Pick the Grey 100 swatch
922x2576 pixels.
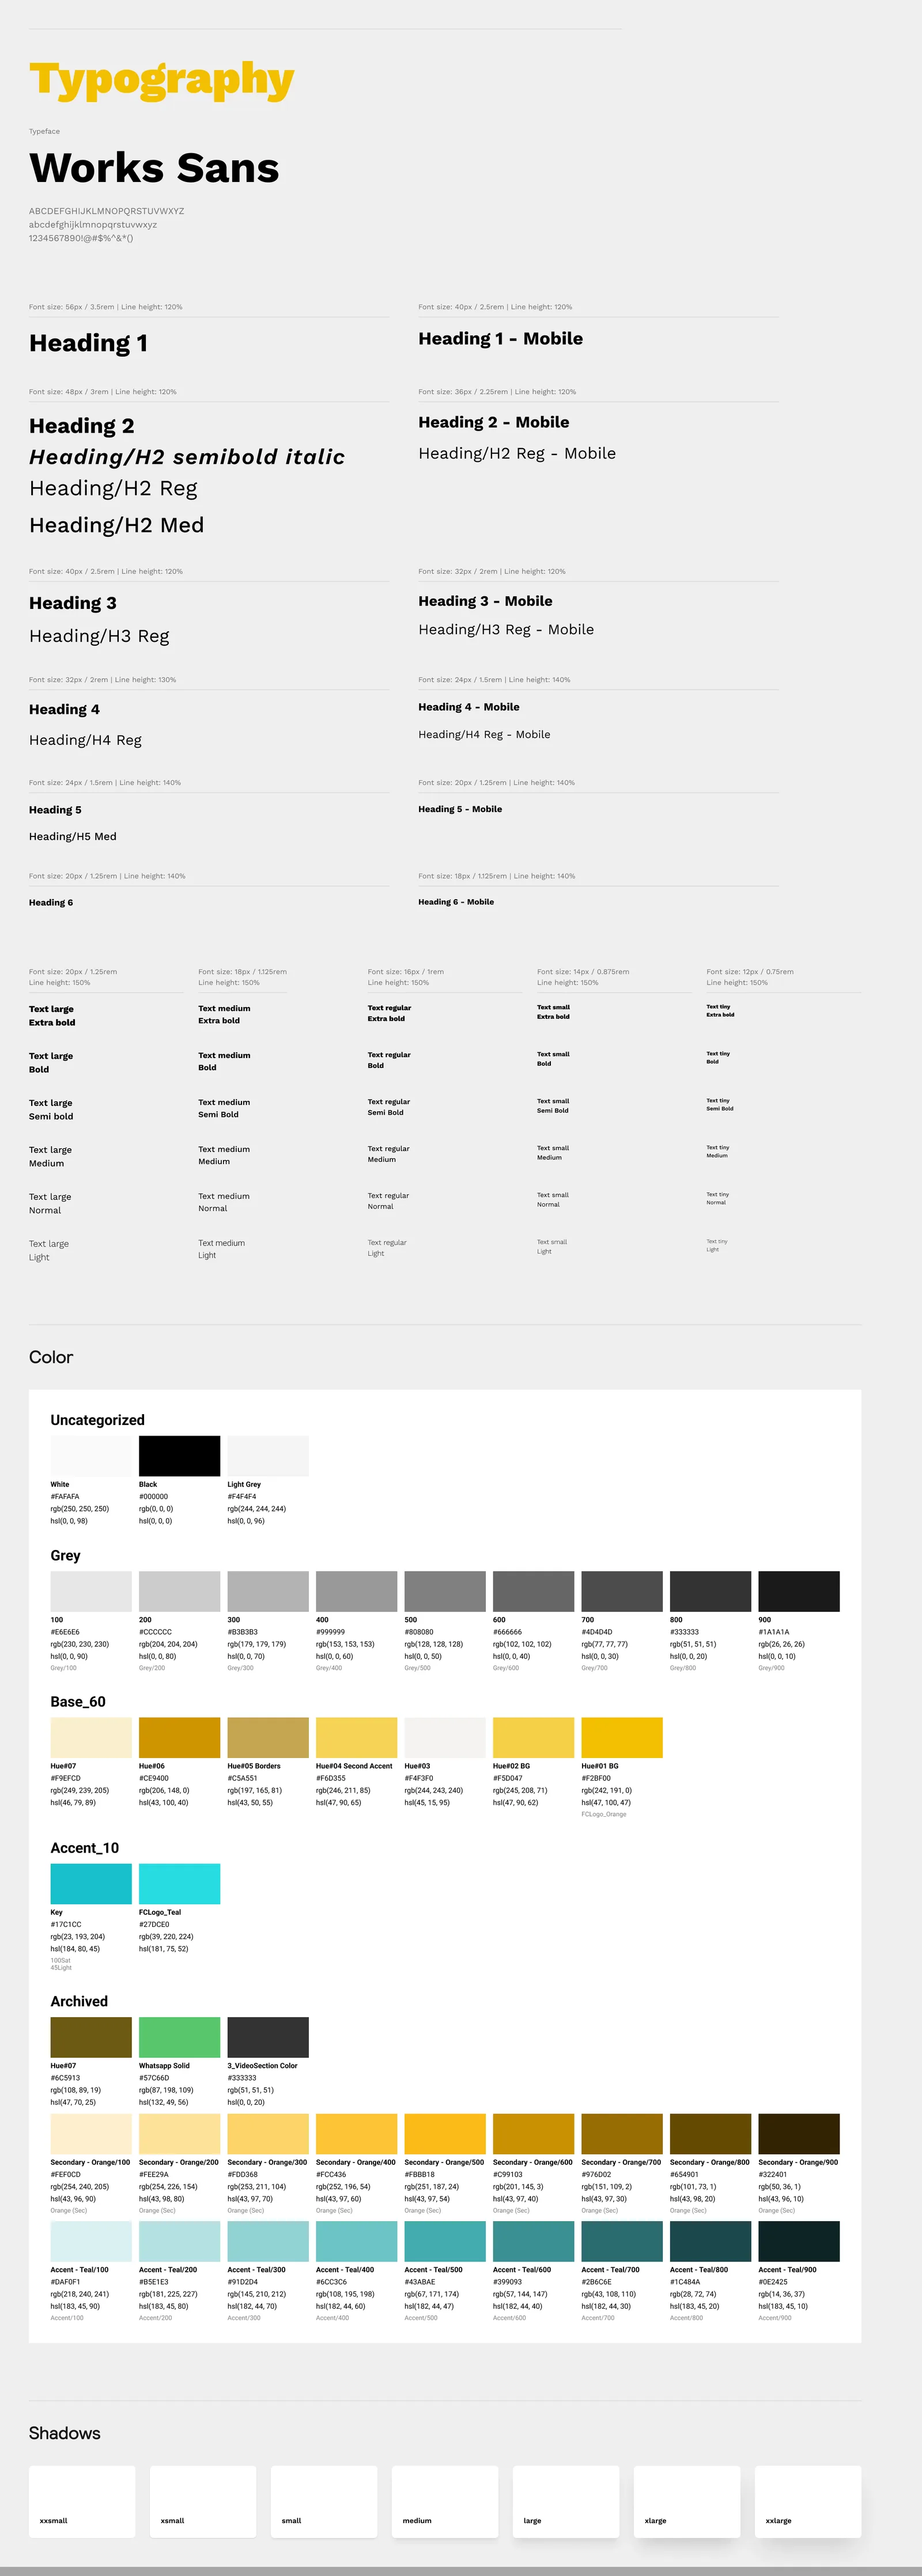(x=91, y=1590)
